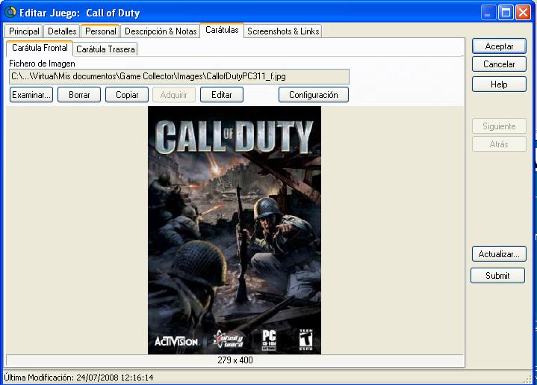537x385 pixels.
Task: Click the Editar image button
Action: 222,95
